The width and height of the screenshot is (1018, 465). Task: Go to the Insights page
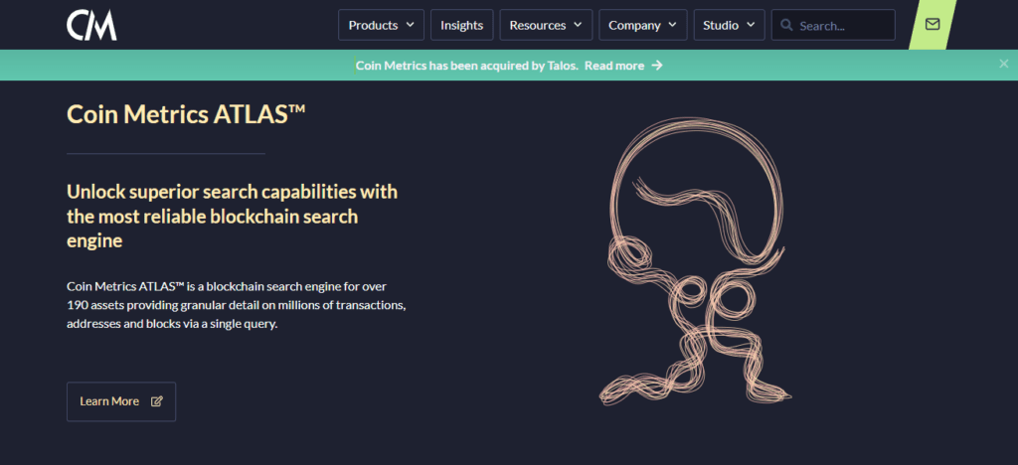(x=461, y=25)
